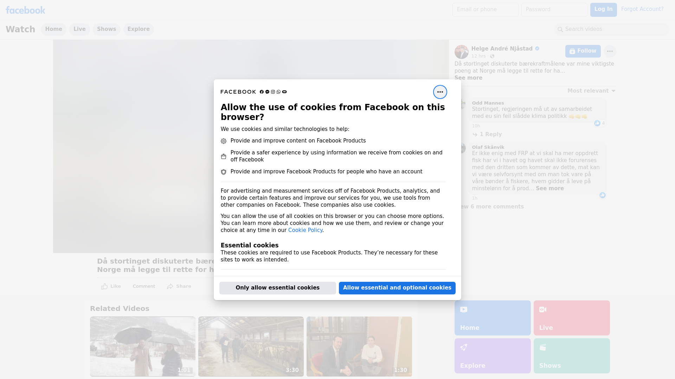Switch to the Live tab in Watch
The height and width of the screenshot is (379, 675).
pos(79,29)
